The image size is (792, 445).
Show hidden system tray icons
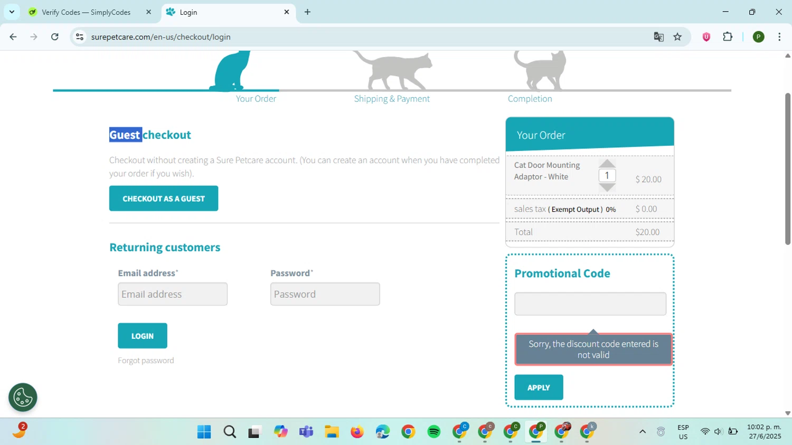click(643, 432)
